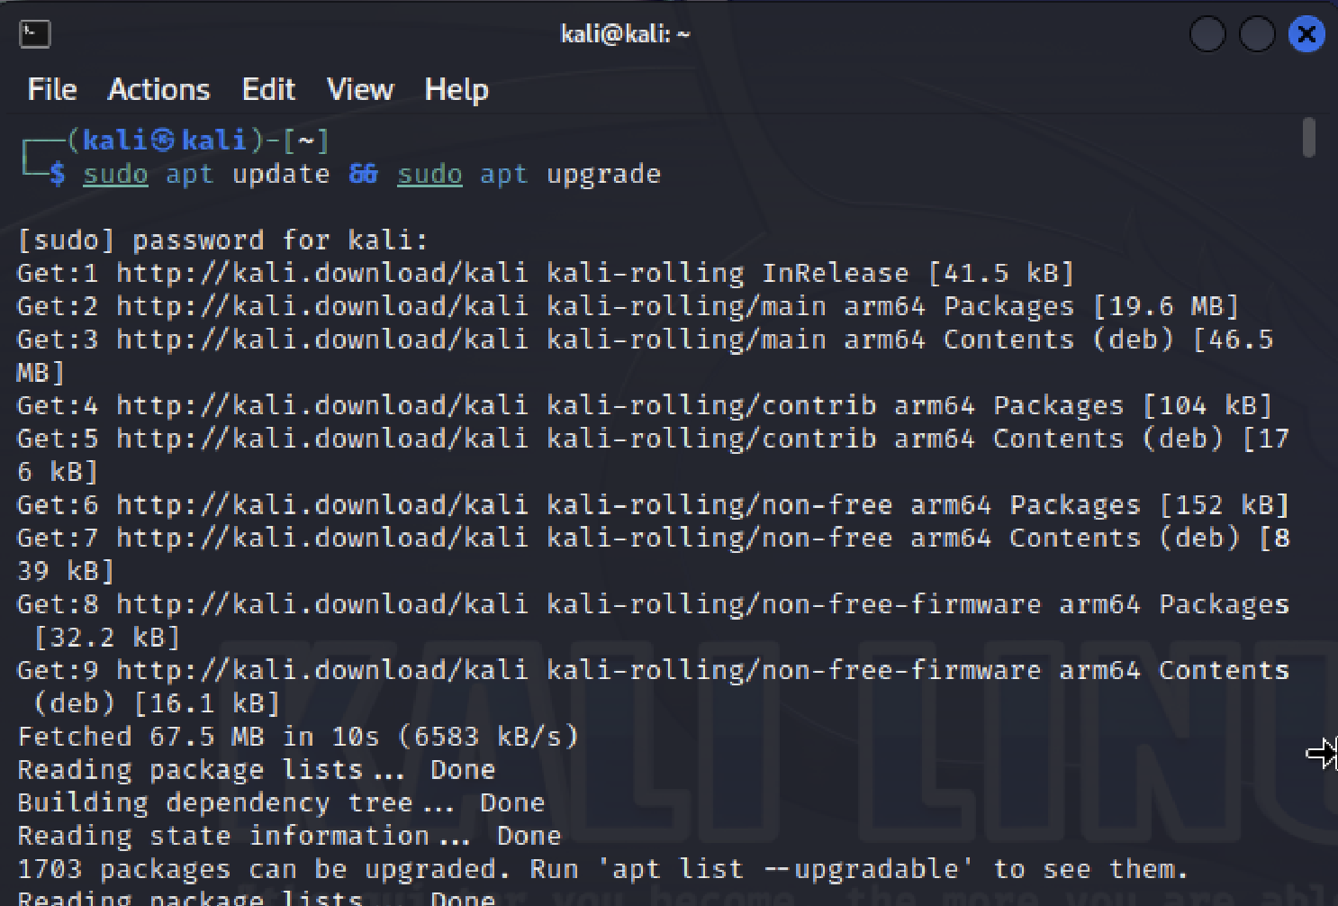Open the Actions menu

(x=158, y=89)
